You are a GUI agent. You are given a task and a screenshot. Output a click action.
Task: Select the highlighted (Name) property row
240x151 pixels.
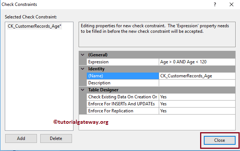click(123, 76)
